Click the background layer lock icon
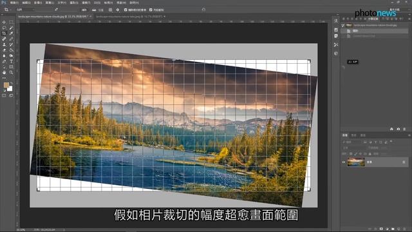Image resolution: width=412 pixels, height=232 pixels. coord(404,162)
